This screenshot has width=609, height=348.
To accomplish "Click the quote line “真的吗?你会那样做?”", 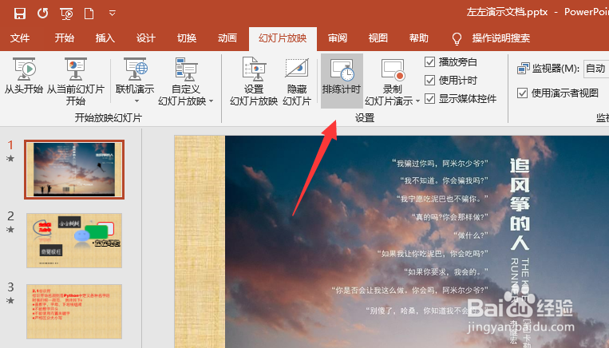I will point(450,217).
